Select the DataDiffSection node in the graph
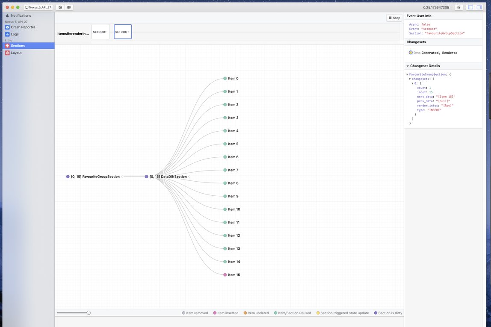 pyautogui.click(x=168, y=177)
